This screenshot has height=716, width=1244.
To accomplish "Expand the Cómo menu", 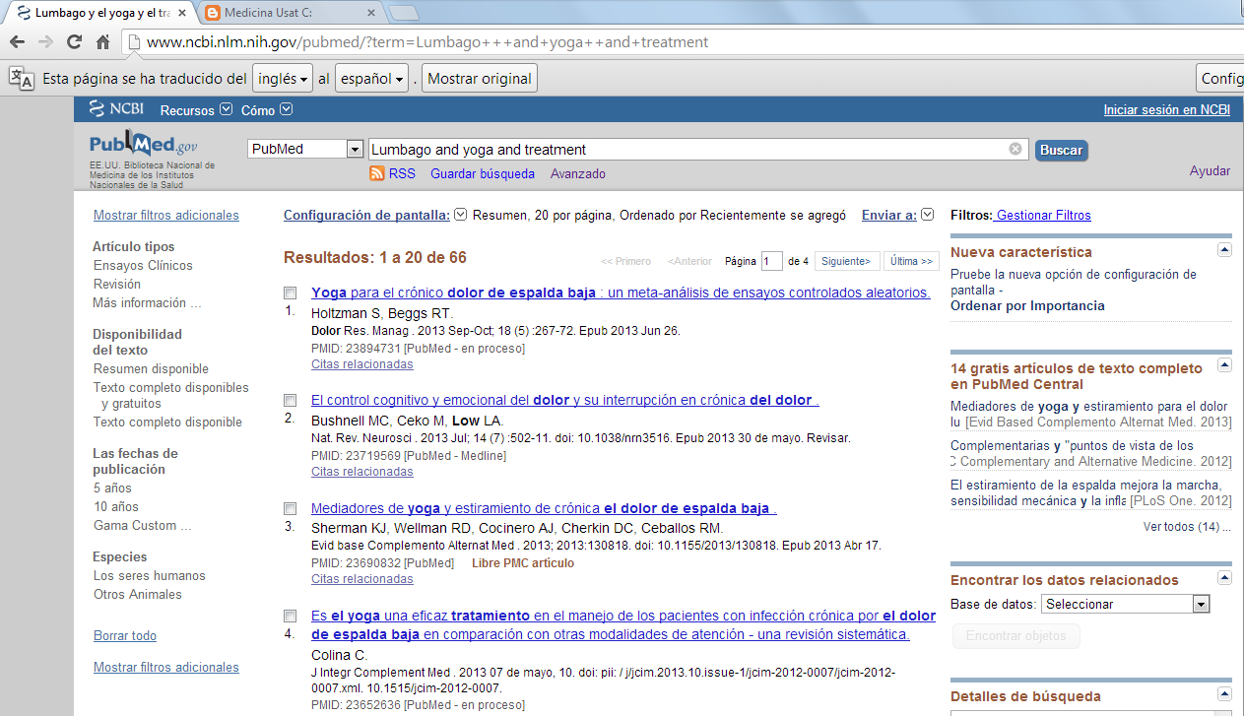I will click(x=267, y=110).
